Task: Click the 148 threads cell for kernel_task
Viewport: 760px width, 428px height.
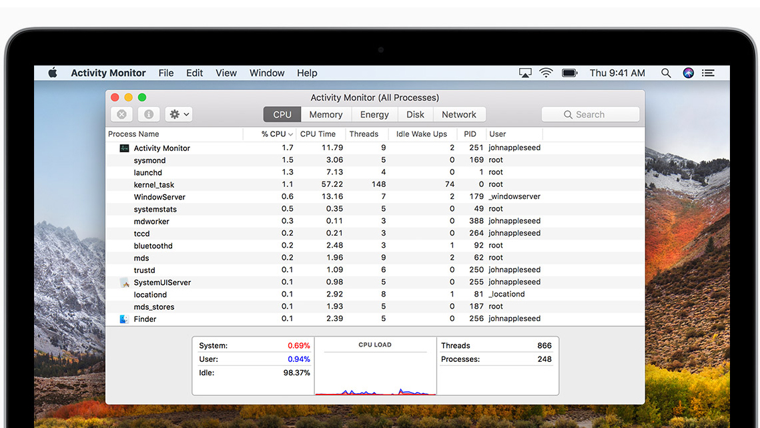Action: pos(378,184)
